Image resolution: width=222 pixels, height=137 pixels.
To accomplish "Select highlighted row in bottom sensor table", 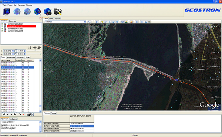I will tap(82, 126).
